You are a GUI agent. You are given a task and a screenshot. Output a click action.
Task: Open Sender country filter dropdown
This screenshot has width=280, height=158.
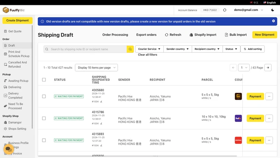[177, 49]
